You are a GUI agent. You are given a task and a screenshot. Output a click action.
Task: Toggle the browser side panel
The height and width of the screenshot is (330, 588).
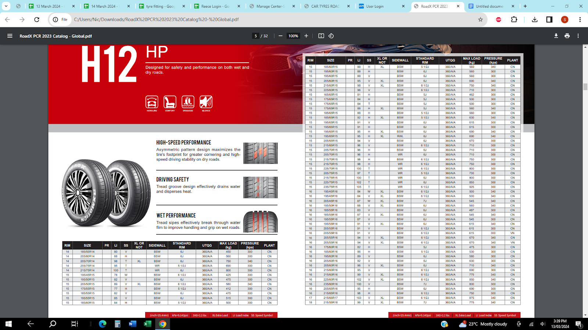pyautogui.click(x=549, y=19)
